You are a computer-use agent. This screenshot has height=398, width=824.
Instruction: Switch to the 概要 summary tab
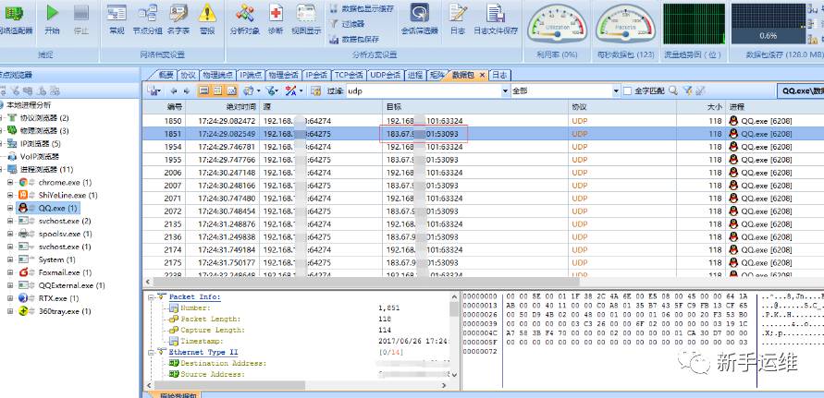tap(164, 75)
